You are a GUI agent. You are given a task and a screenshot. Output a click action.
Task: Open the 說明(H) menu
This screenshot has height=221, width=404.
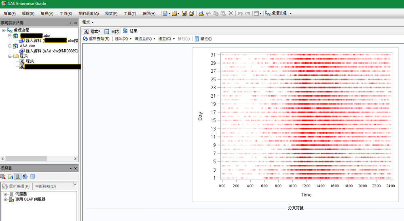(x=149, y=13)
